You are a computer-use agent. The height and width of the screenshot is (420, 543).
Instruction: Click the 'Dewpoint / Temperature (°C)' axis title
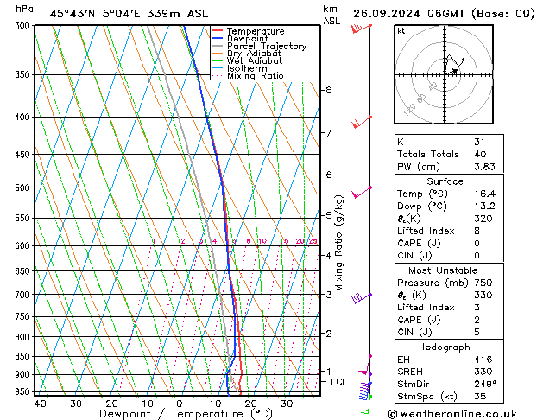click(186, 414)
